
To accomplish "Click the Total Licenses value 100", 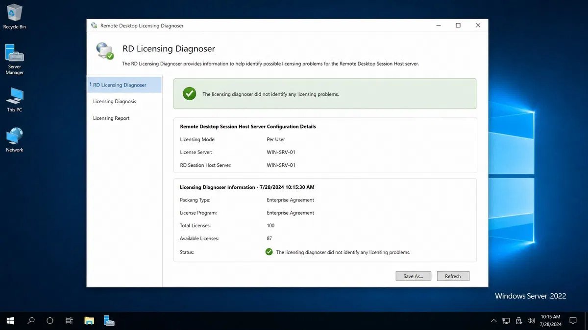I will pos(270,225).
